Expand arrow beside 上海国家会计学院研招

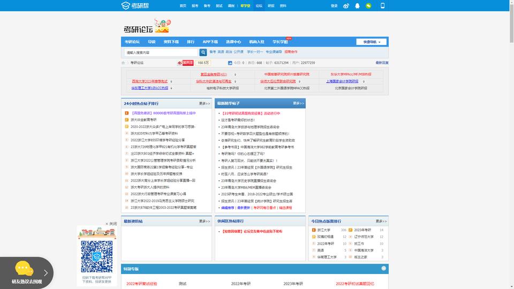364,81
